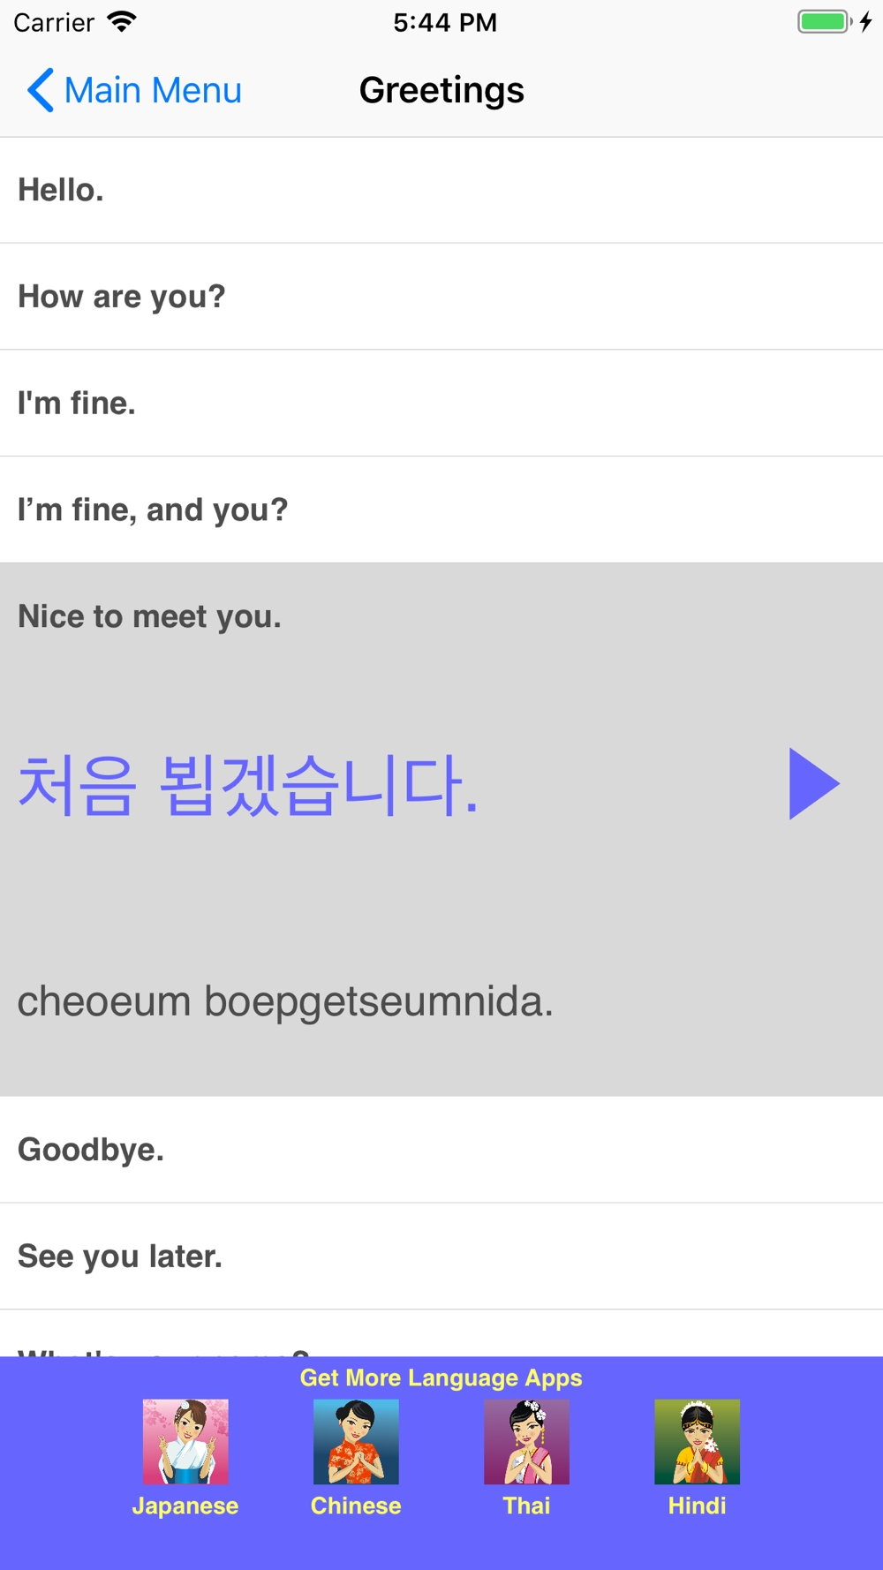Tap the Hindi label under the app icon

tap(697, 1506)
